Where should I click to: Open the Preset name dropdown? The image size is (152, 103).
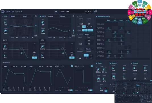point(72,12)
